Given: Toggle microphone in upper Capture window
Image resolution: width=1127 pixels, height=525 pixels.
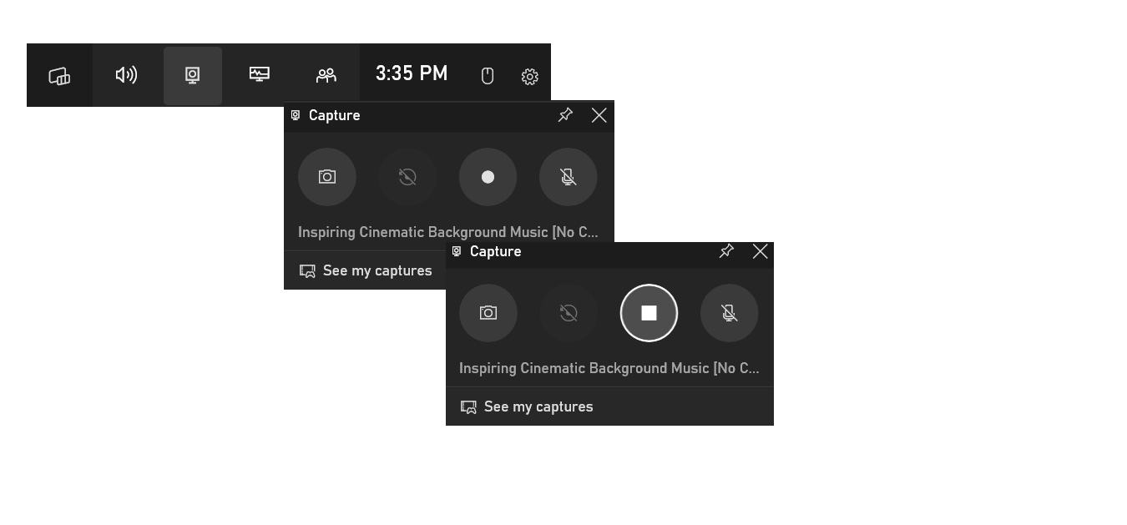Looking at the screenshot, I should (x=569, y=177).
